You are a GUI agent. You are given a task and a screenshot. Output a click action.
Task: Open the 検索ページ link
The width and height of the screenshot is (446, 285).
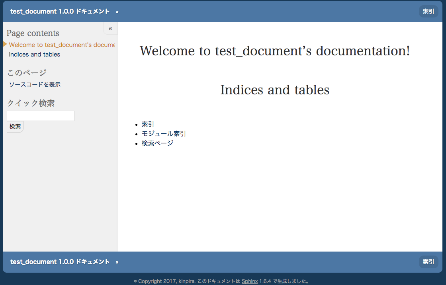[x=157, y=143]
